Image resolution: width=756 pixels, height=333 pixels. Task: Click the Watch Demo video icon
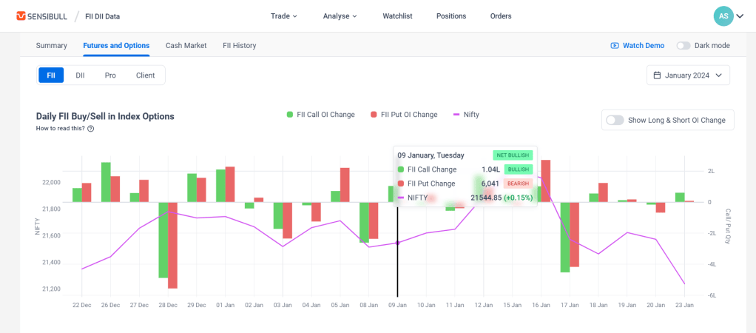point(615,45)
